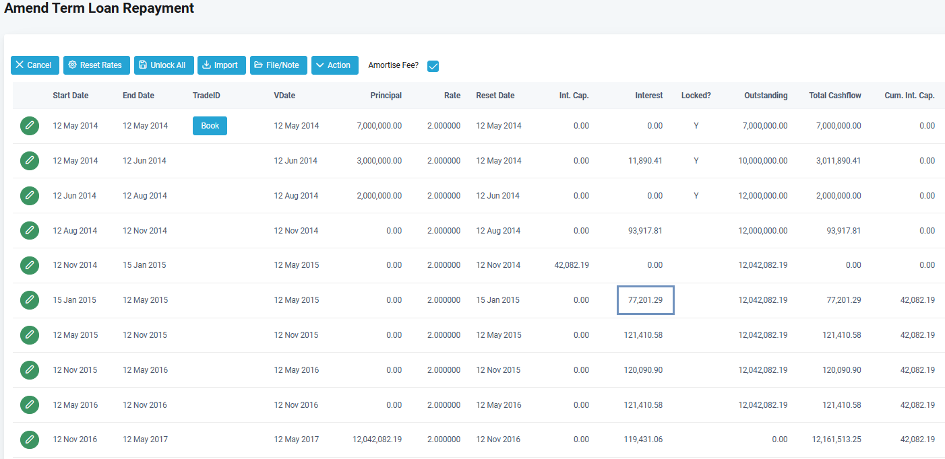Edit the row ending 12 Aug 2014
The width and height of the screenshot is (945, 459).
click(29, 196)
